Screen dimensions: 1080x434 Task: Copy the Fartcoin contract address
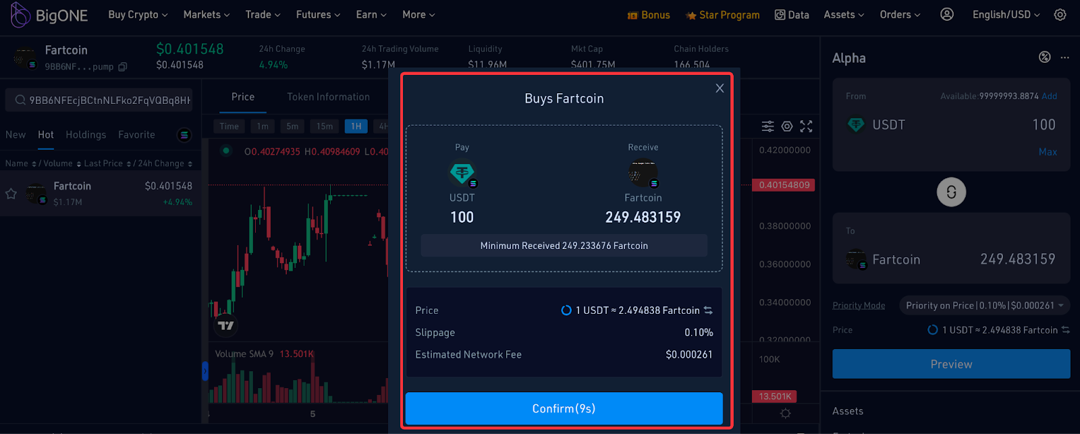coord(122,67)
